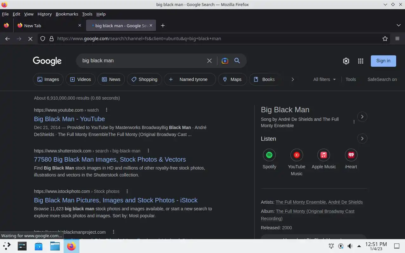Image resolution: width=405 pixels, height=253 pixels.
Task: Open the History menu
Action: tap(45, 14)
